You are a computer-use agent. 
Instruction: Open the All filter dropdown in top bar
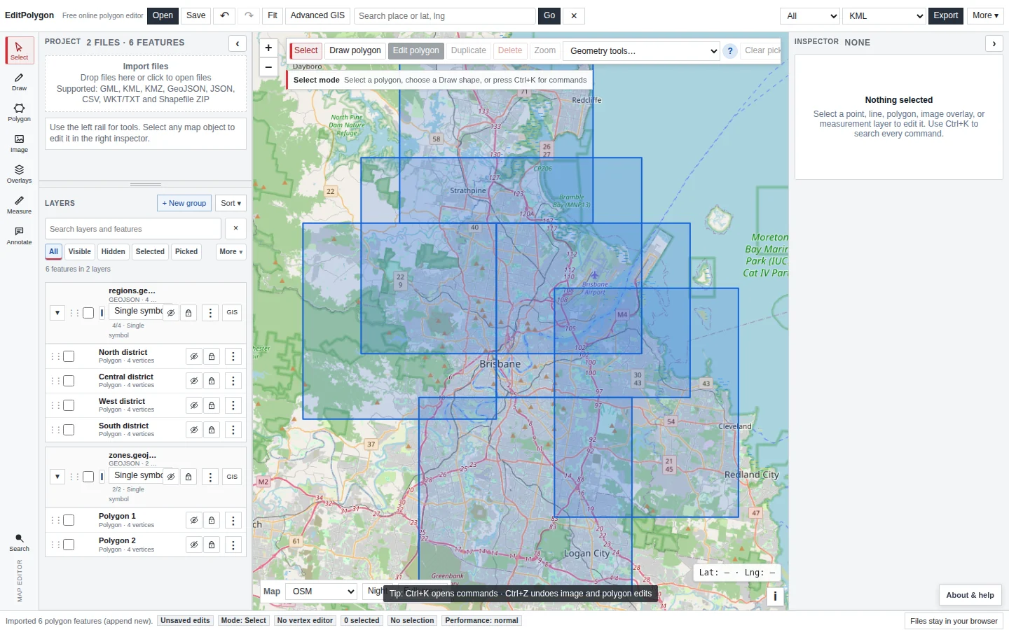[810, 15]
